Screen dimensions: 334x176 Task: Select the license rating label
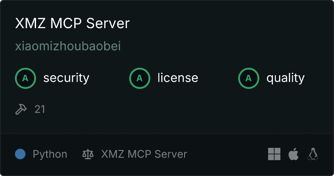178,77
